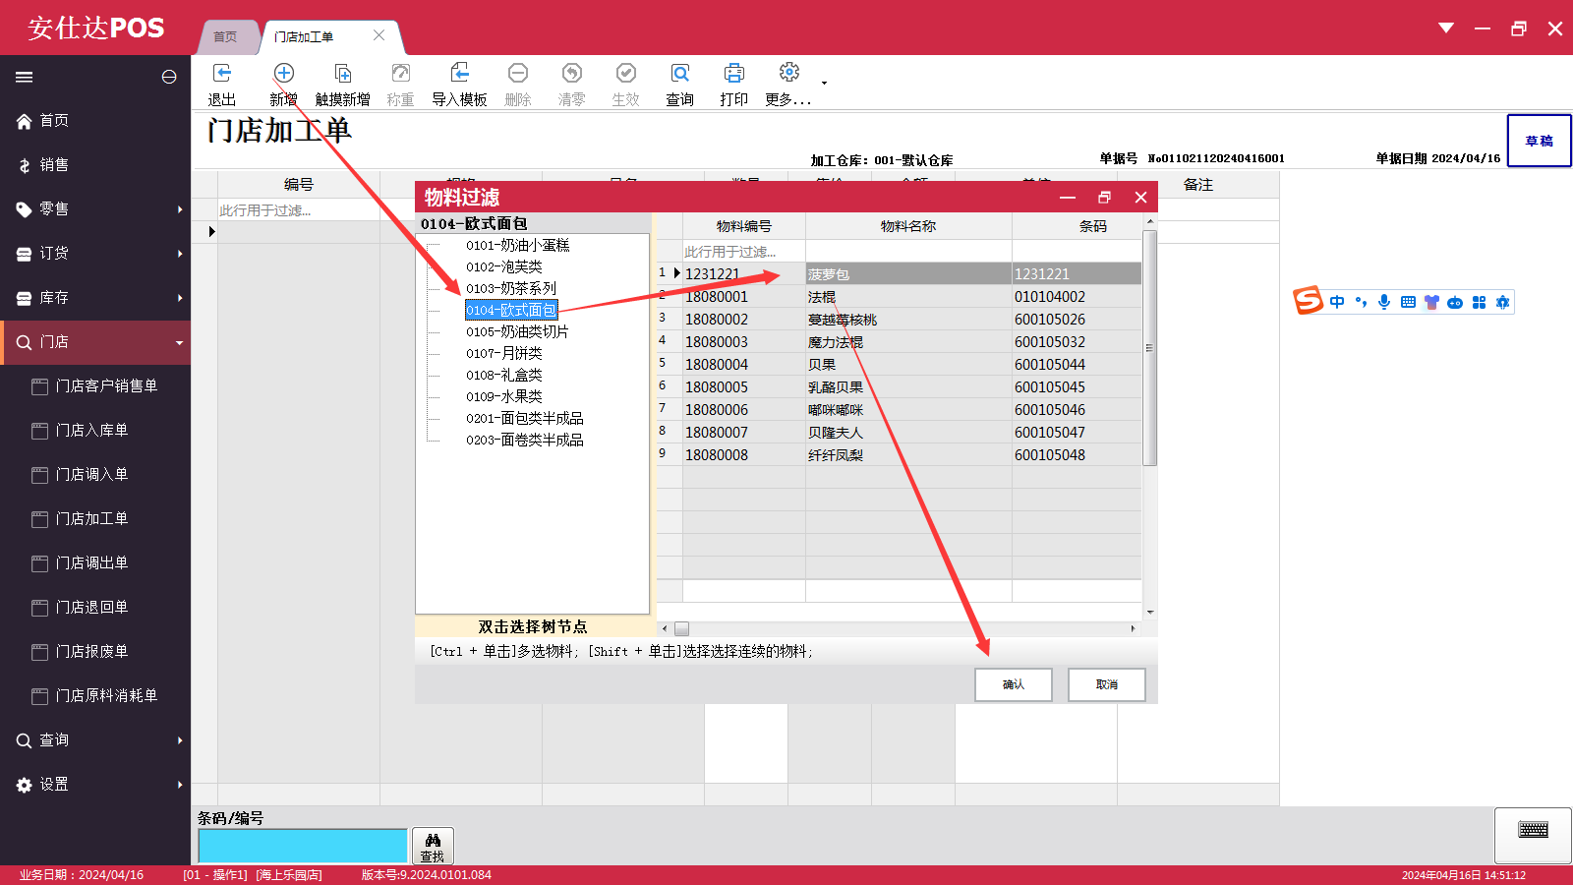Screen dimensions: 1573x885
Task: Select tree node 0201-面包类半成品
Action: [525, 418]
